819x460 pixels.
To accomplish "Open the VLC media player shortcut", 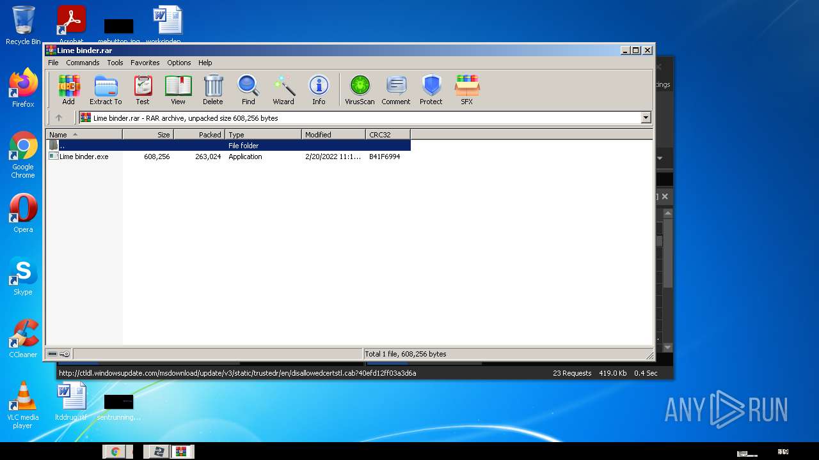I will (23, 405).
